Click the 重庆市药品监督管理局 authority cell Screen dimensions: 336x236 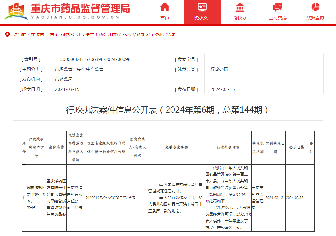[x=258, y=198]
